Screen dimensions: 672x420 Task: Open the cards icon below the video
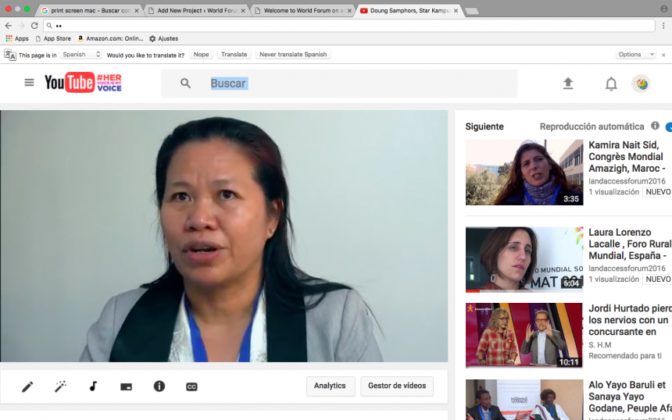click(126, 386)
